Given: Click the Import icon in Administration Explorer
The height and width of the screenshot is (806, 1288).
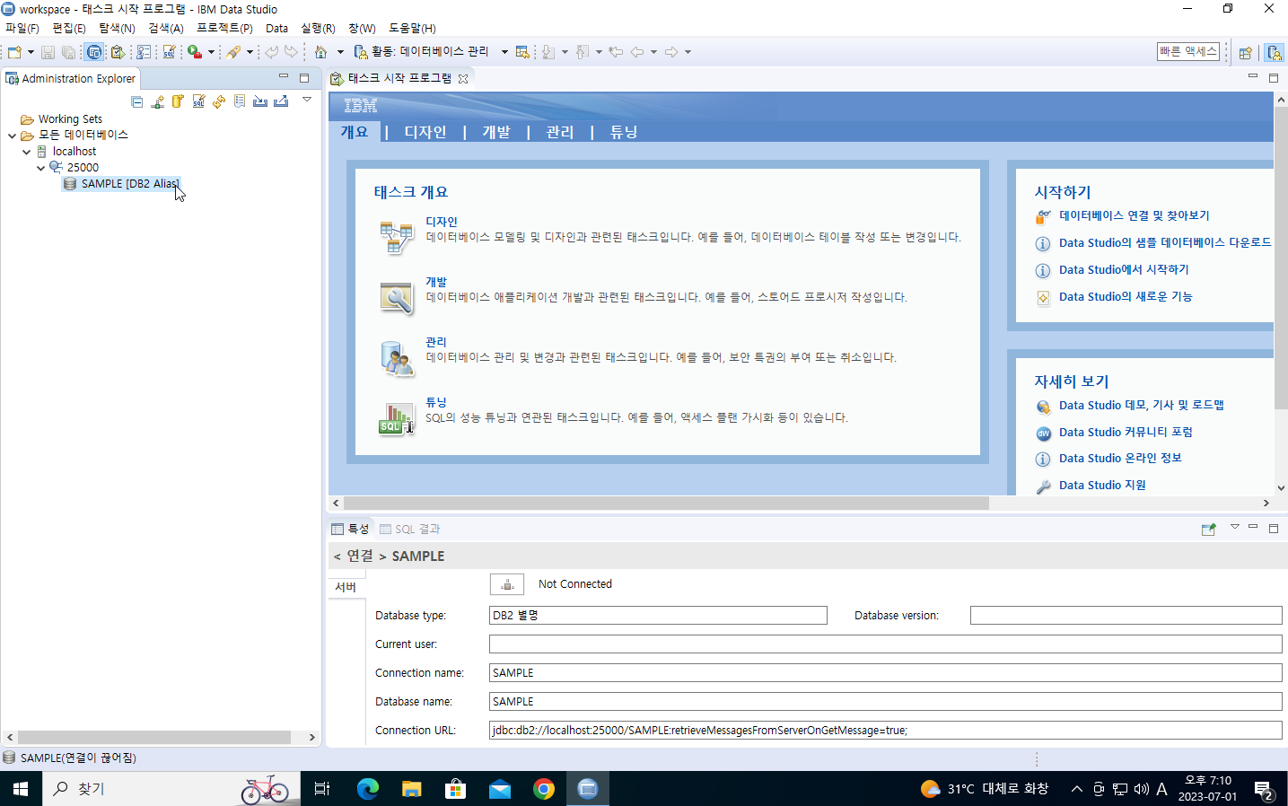Looking at the screenshot, I should point(260,101).
